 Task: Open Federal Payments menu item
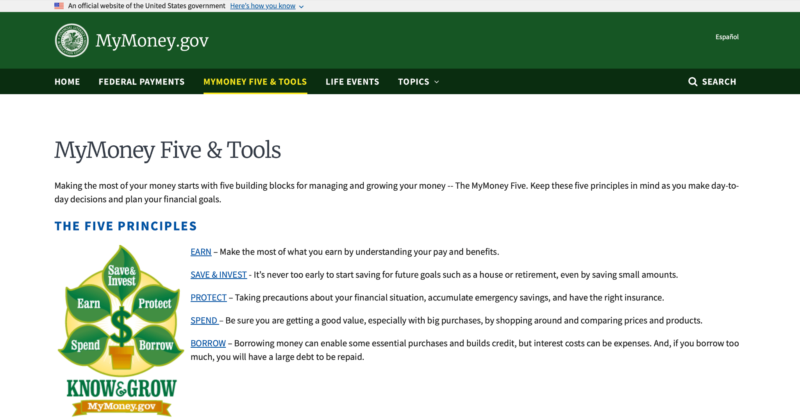141,82
